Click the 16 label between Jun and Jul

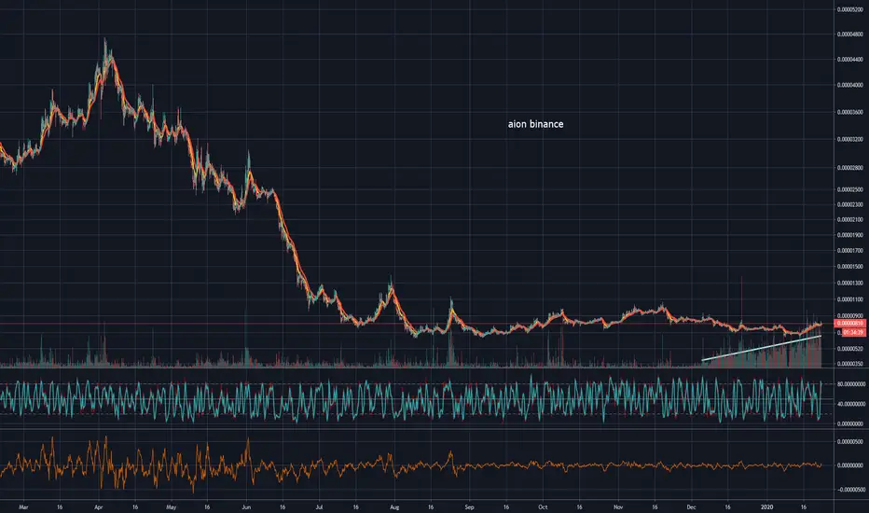[x=283, y=506]
